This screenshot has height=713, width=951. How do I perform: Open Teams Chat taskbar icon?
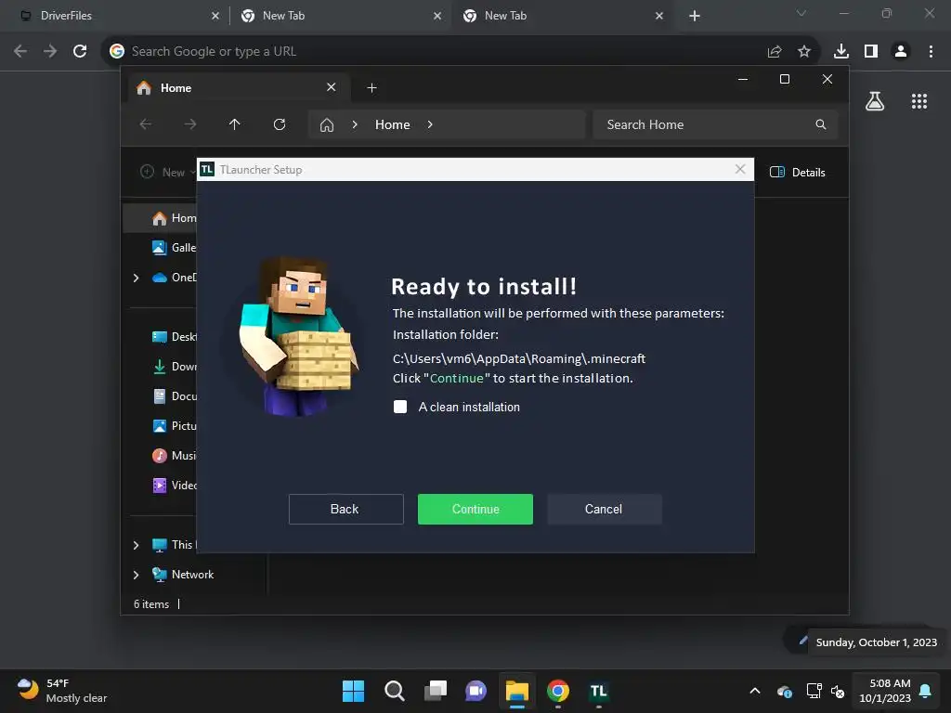(x=476, y=691)
